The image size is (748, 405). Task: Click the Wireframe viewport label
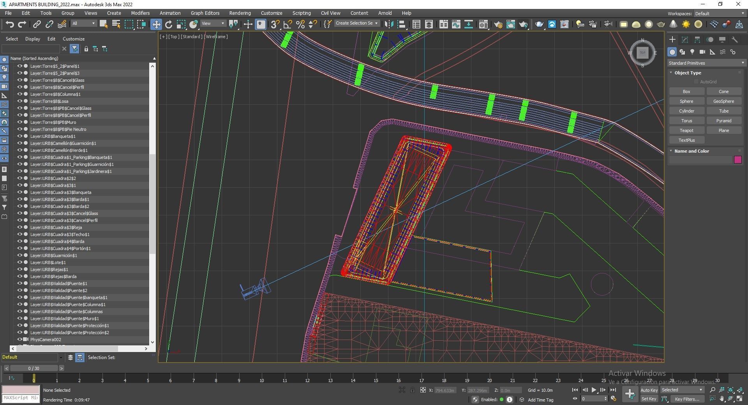pyautogui.click(x=216, y=37)
